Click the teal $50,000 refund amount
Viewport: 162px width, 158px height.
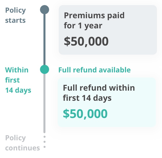pos(85,114)
